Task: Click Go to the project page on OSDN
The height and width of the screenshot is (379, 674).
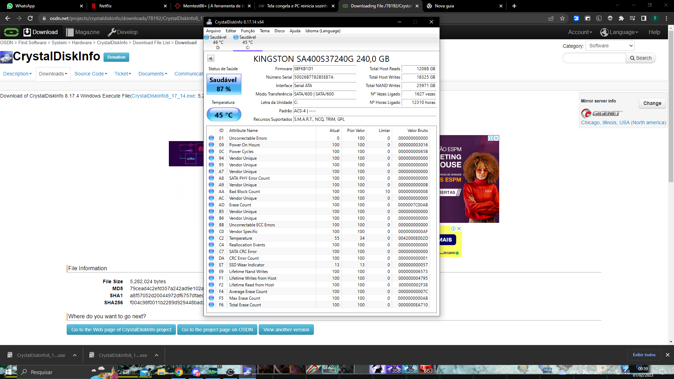Action: pos(217,330)
